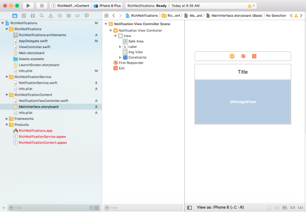Open the Resolve Auto Layout Issues button
This screenshot has height=212, width=306.
click(300, 207)
